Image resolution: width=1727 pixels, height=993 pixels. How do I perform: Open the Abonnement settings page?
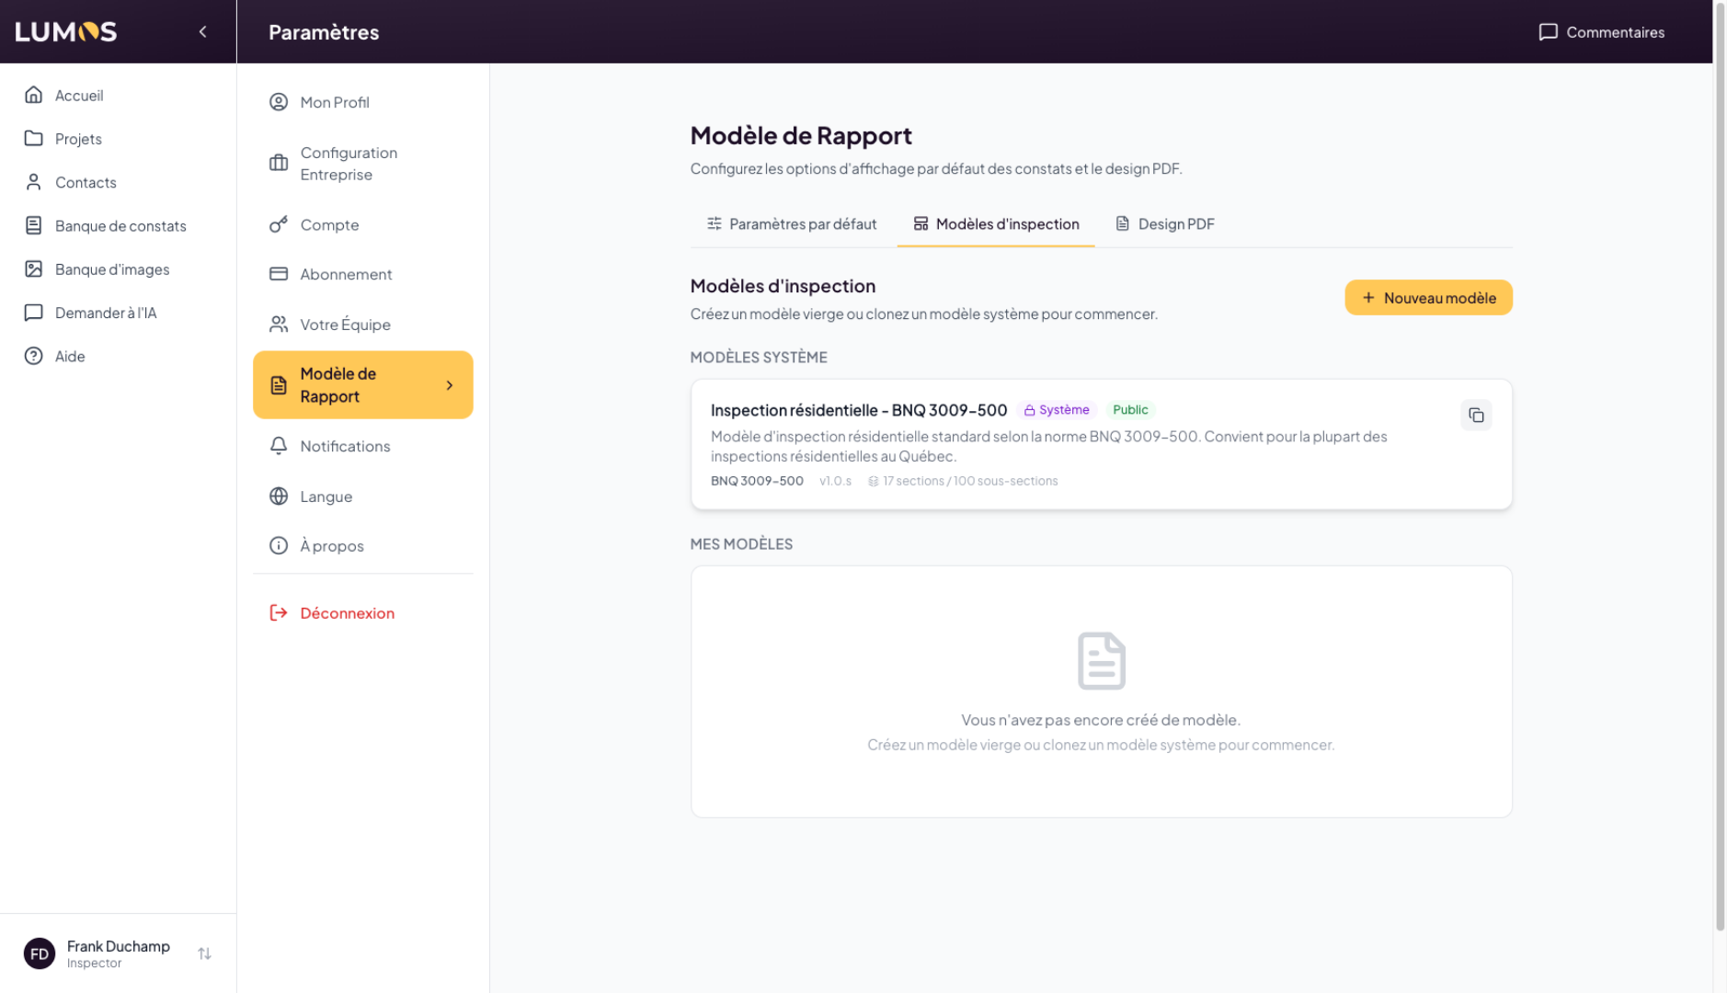[345, 274]
